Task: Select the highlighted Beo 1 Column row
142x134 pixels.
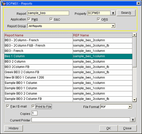Action: coord(68,56)
